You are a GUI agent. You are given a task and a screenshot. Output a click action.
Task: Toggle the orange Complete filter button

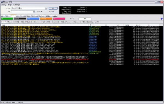(46, 19)
